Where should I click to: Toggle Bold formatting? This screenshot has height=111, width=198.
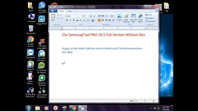67,20
